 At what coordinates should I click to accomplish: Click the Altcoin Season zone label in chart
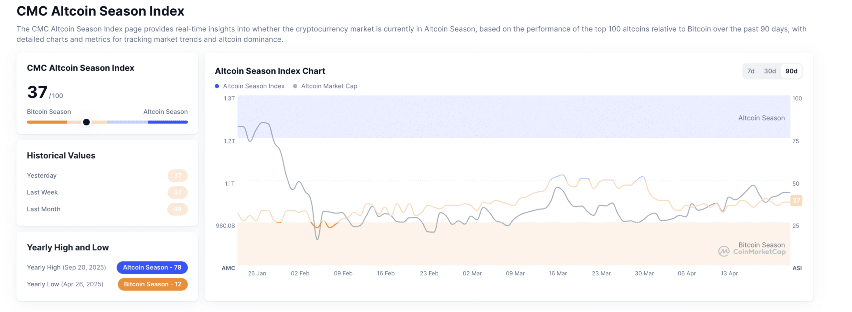(761, 118)
